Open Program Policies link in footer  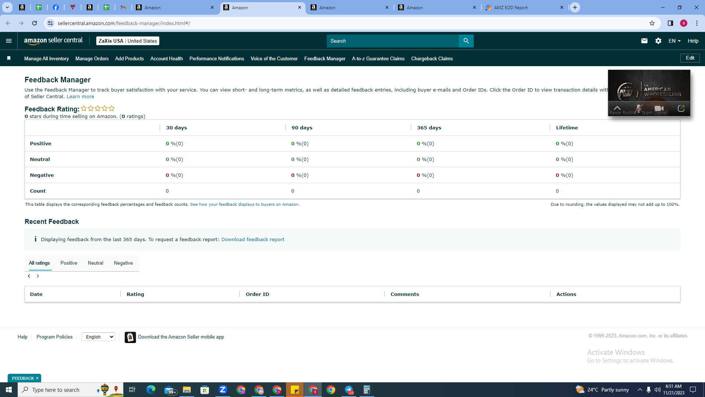[x=54, y=337]
